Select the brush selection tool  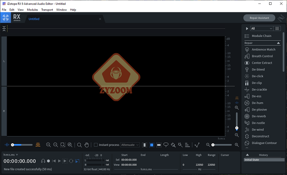(173, 145)
